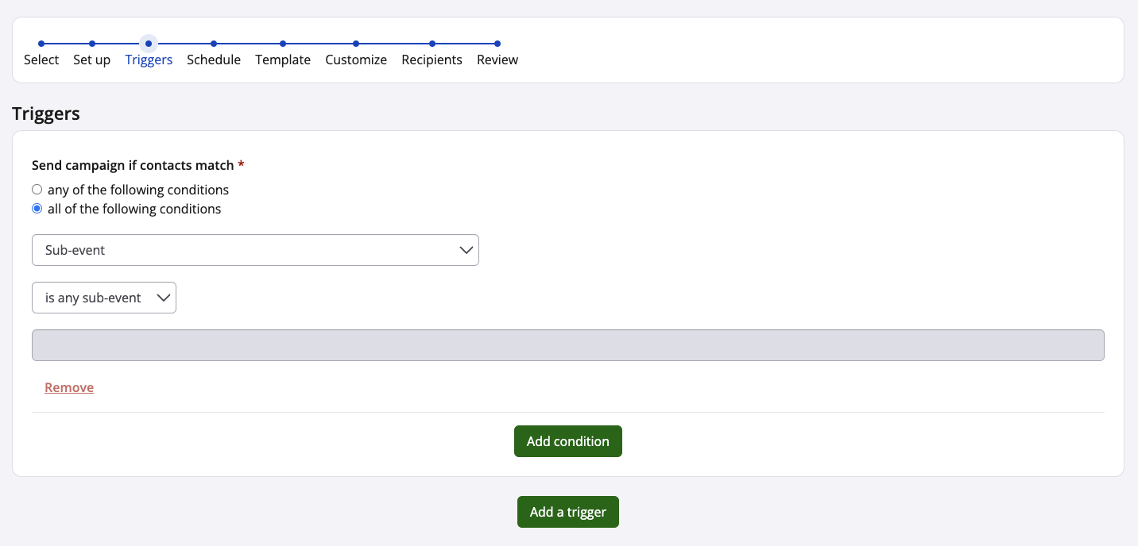The width and height of the screenshot is (1138, 546).
Task: Jump to the Schedule step
Action: (214, 60)
